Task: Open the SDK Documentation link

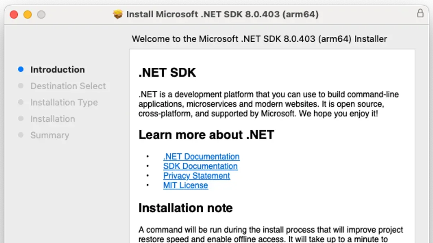Action: coord(200,166)
